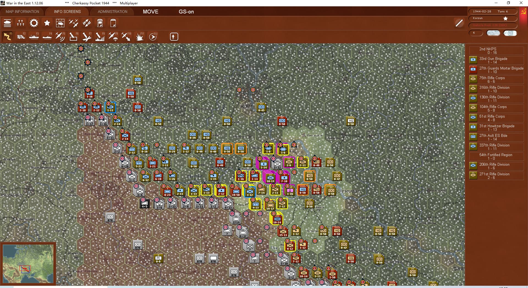Click the 19-24 unit counter on the map
The image size is (528, 288).
277,219
